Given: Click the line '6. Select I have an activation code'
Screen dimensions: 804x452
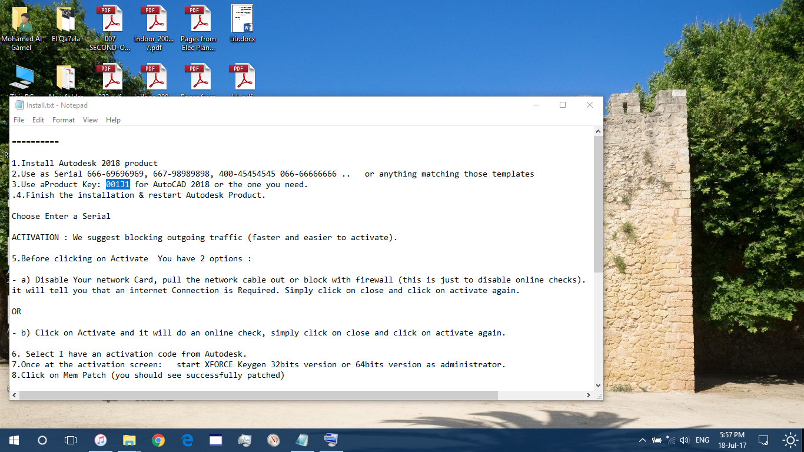Looking at the screenshot, I should [x=129, y=354].
